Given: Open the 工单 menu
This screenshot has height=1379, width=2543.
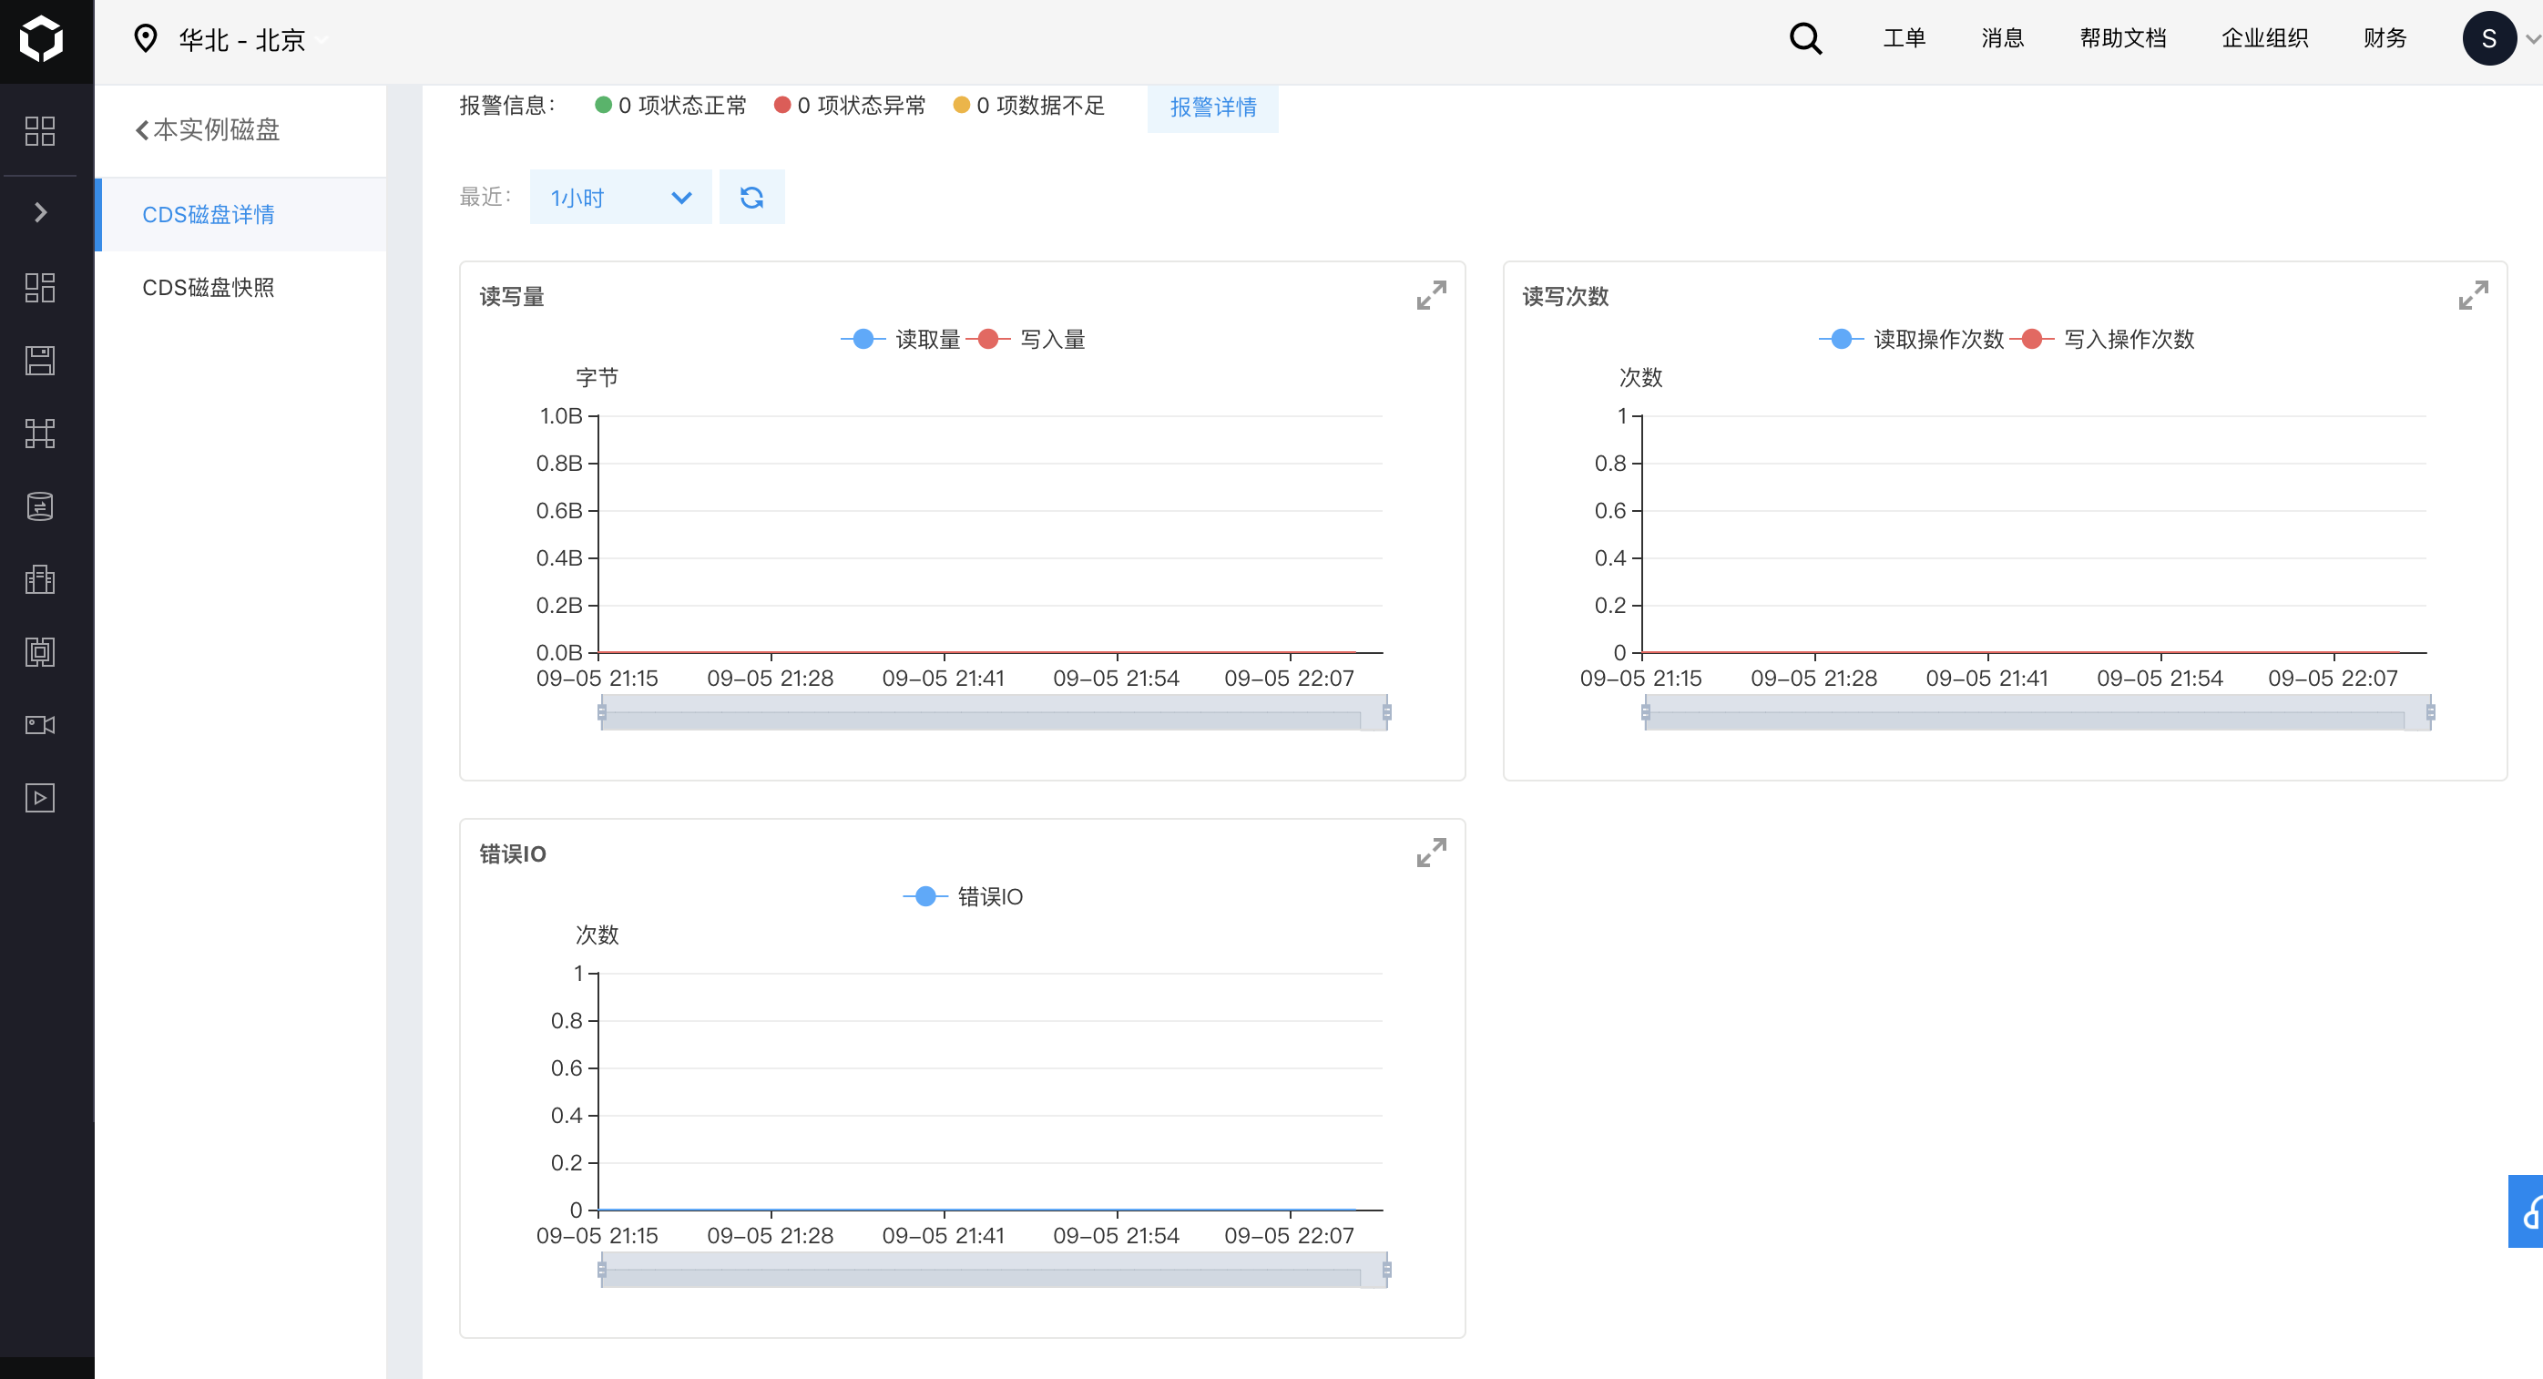Looking at the screenshot, I should click(1904, 38).
